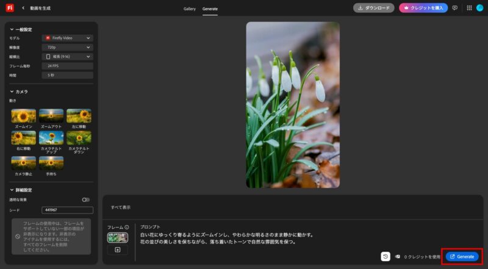Pick the カメラチルトアップ motion preset
488x269 pixels.
pos(51,138)
